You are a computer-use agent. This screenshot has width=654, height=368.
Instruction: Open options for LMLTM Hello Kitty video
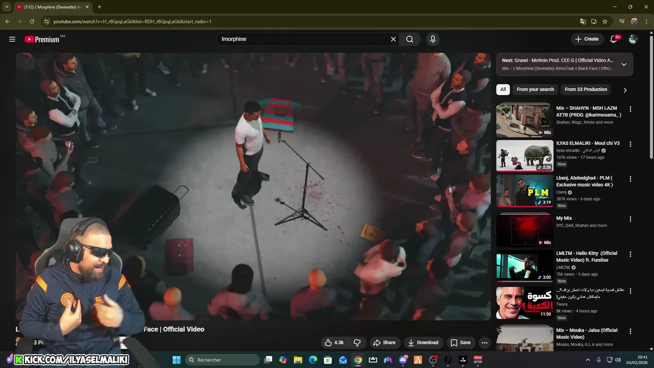tap(630, 254)
